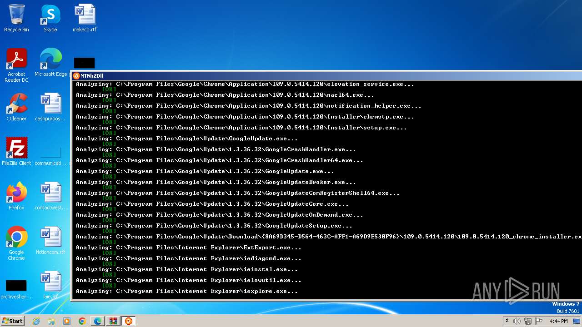This screenshot has width=582, height=327.
Task: Open Internet Explorer from taskbar
Action: 36,321
